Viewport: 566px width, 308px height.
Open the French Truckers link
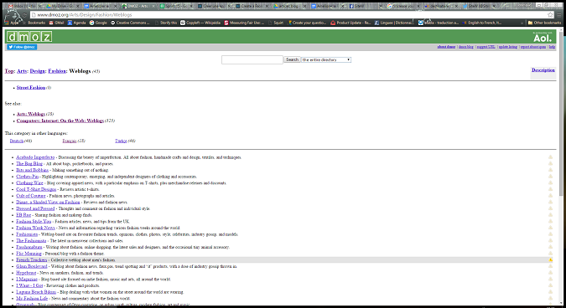click(31, 259)
